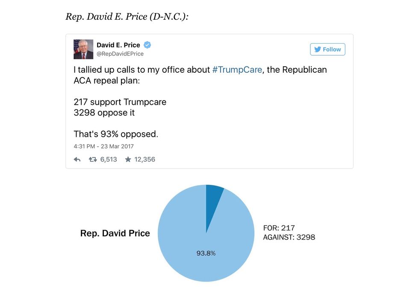Open the #TrumpCare hashtag link

click(237, 70)
